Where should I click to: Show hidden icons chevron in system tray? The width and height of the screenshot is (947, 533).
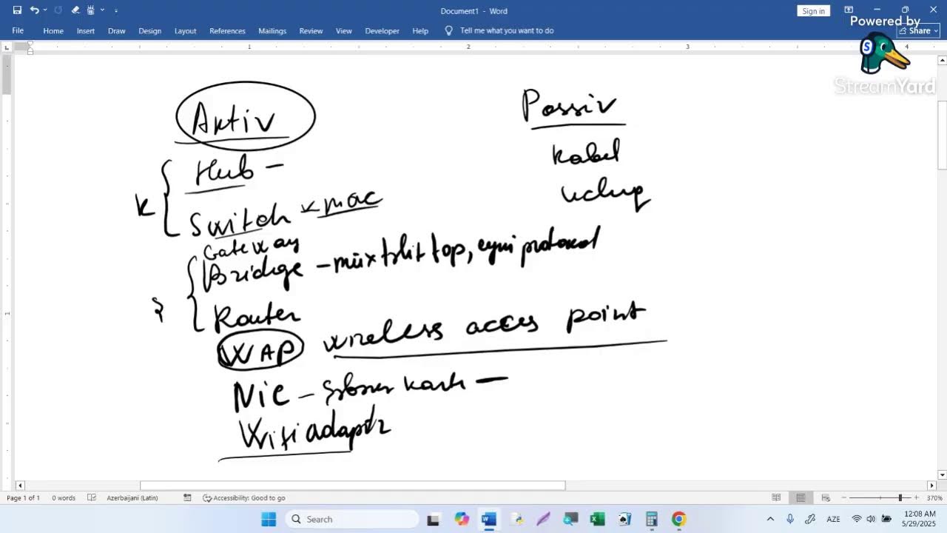click(x=770, y=519)
